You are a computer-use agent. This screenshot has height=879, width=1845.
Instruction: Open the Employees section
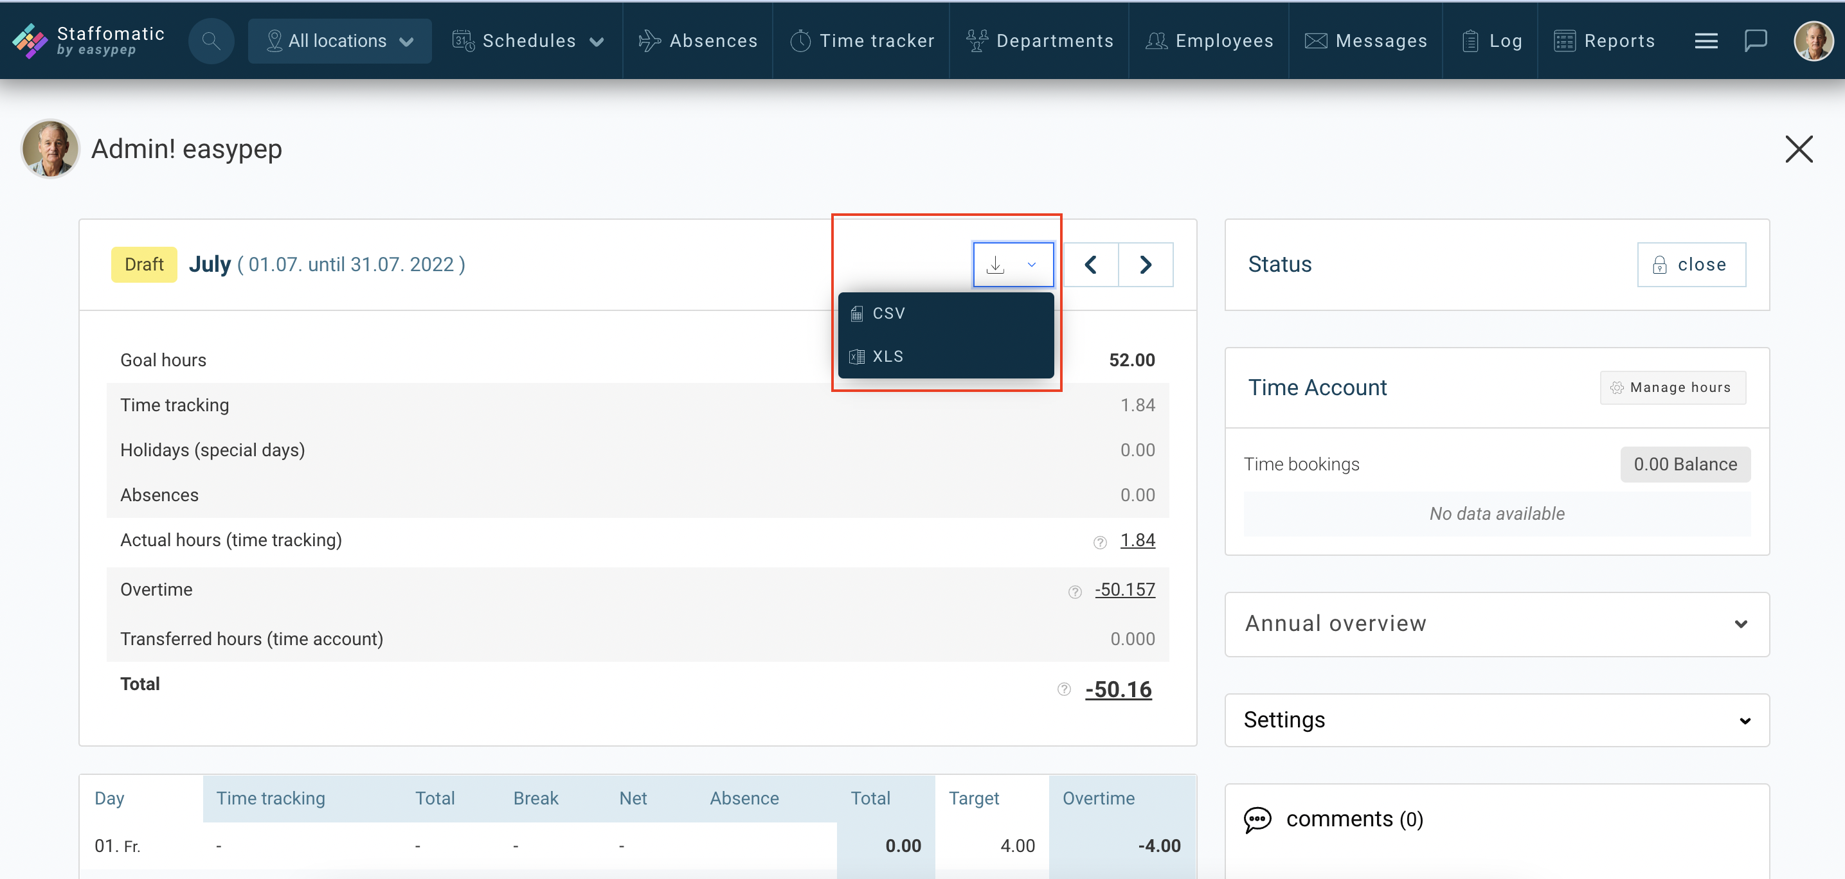point(1209,40)
